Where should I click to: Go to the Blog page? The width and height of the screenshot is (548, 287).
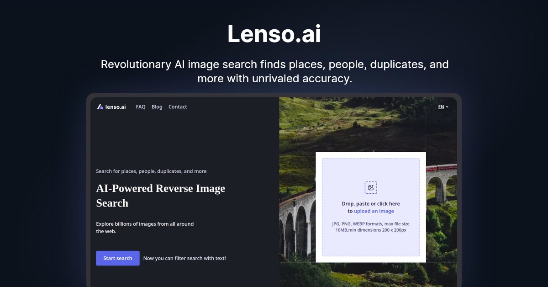pyautogui.click(x=157, y=107)
